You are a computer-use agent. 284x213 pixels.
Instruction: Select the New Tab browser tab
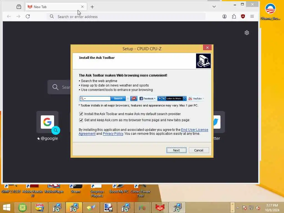[x=56, y=7]
